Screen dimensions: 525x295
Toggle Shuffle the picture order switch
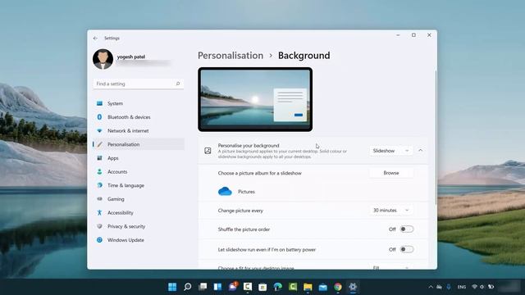tap(407, 229)
